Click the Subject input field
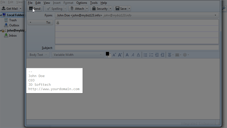This screenshot has height=128, width=227. pyautogui.click(x=137, y=48)
